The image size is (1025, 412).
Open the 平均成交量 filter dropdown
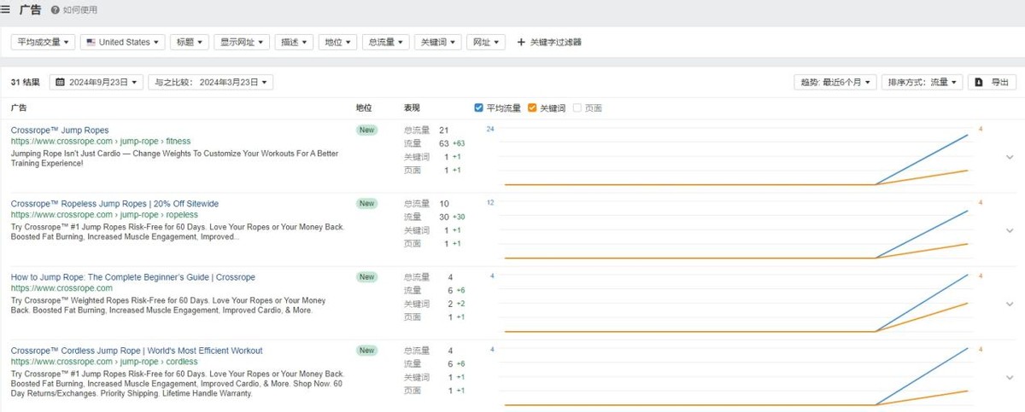tap(44, 42)
